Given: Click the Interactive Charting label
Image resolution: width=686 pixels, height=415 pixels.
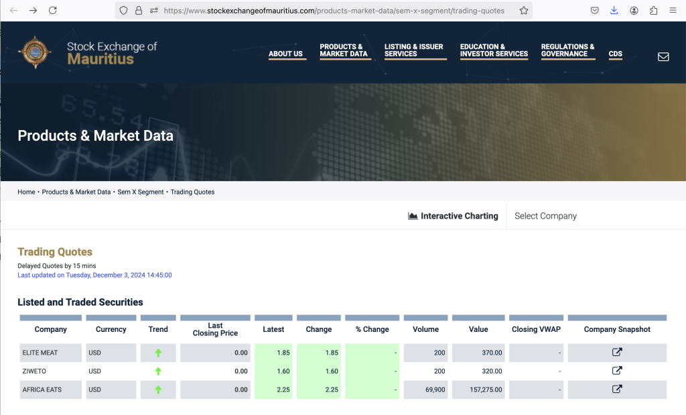Looking at the screenshot, I should pos(460,216).
